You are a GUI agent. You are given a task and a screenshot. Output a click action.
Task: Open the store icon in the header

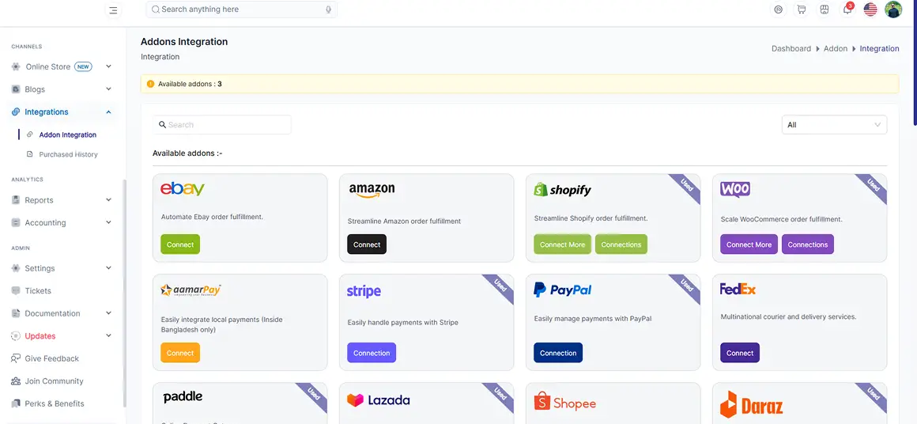coord(824,9)
